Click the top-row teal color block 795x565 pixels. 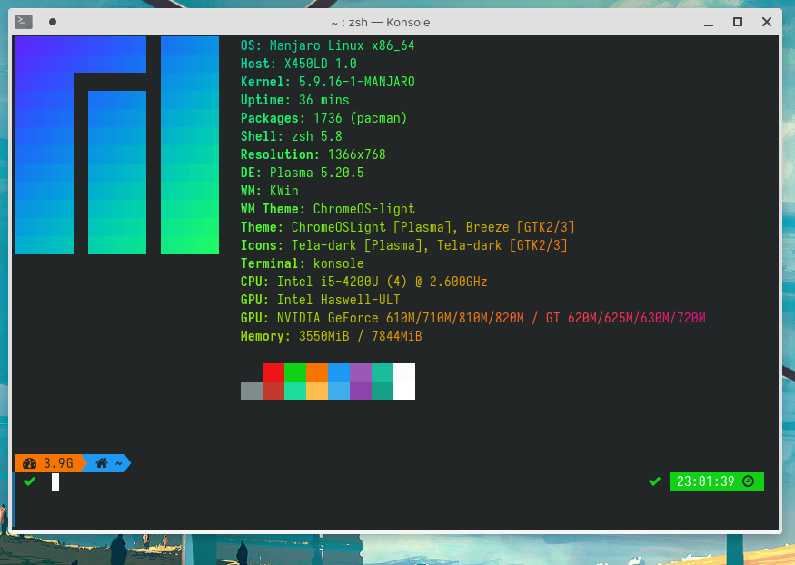[x=383, y=372]
